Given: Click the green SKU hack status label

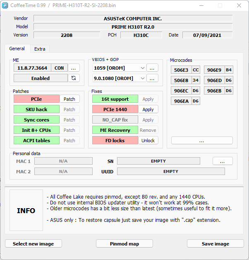Looking at the screenshot, I should pos(36,109).
